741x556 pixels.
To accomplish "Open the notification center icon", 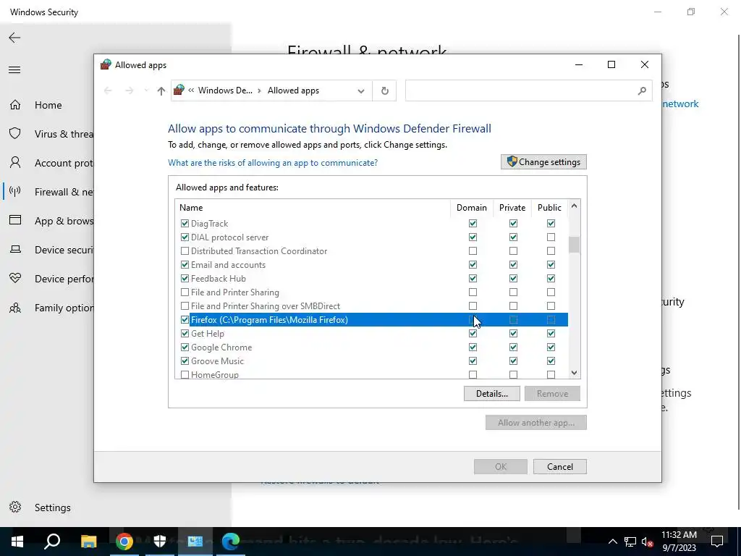I will [717, 542].
